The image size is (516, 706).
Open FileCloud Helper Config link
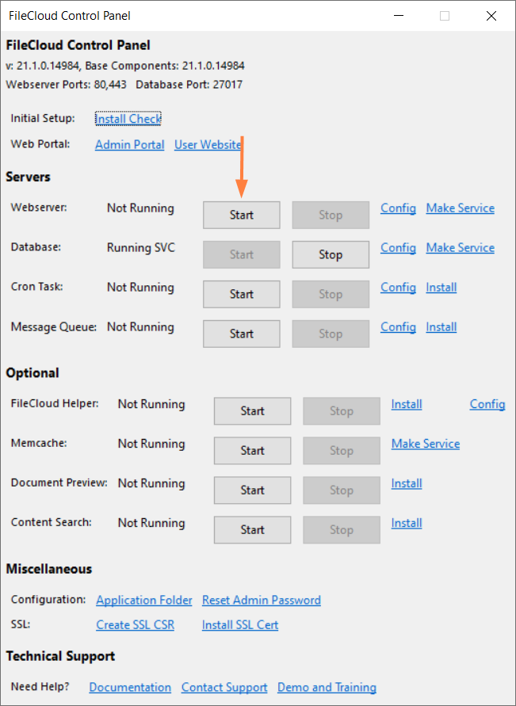tap(487, 404)
